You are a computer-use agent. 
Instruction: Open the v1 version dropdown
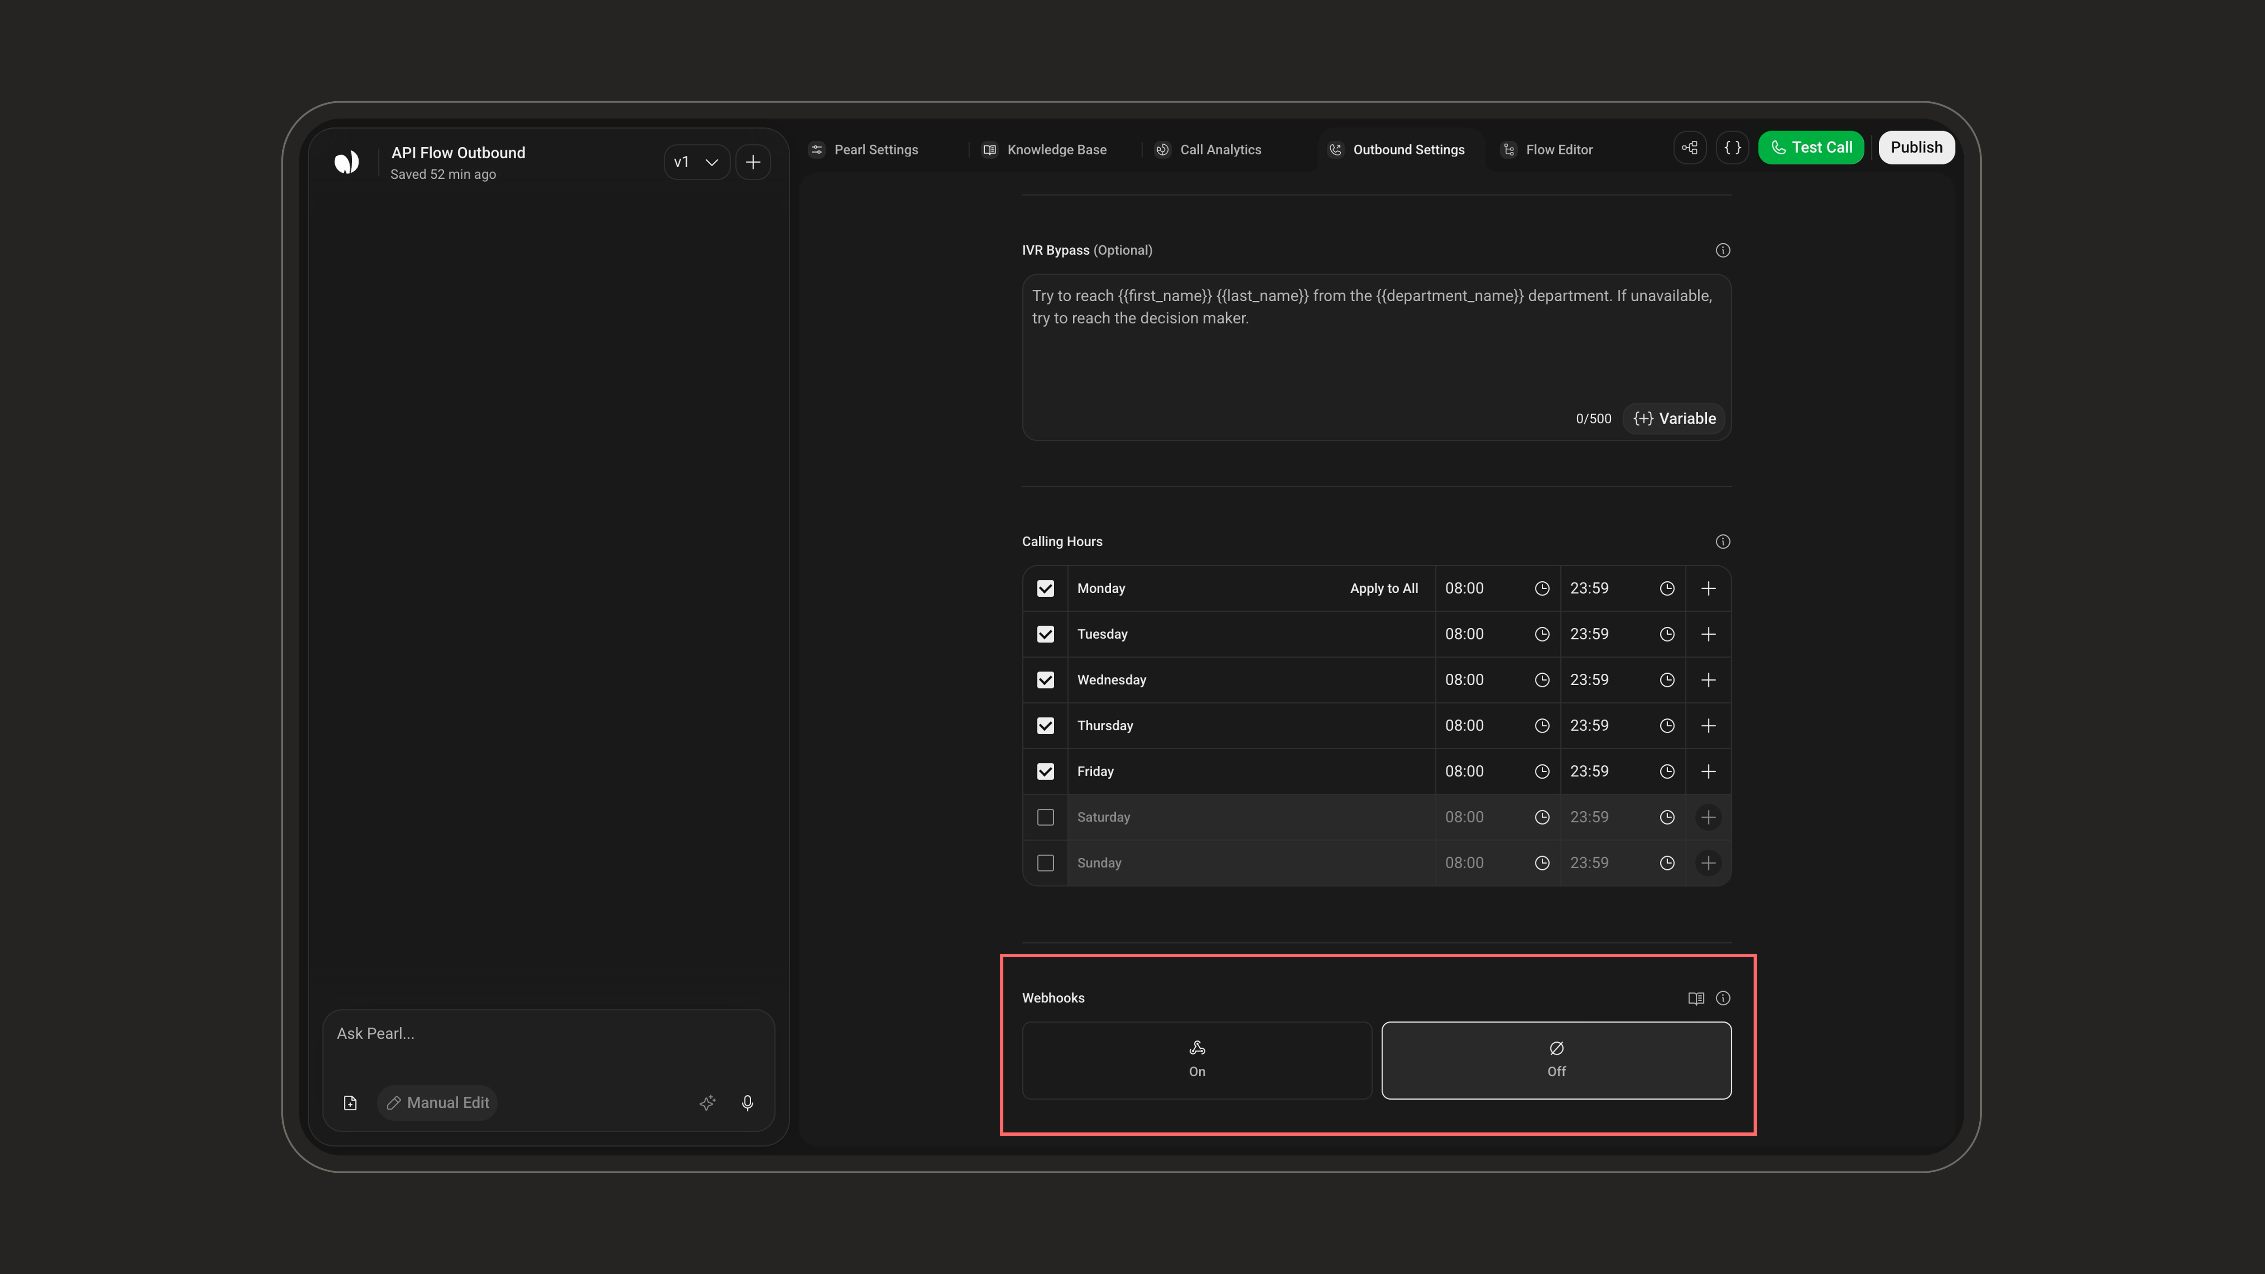696,163
